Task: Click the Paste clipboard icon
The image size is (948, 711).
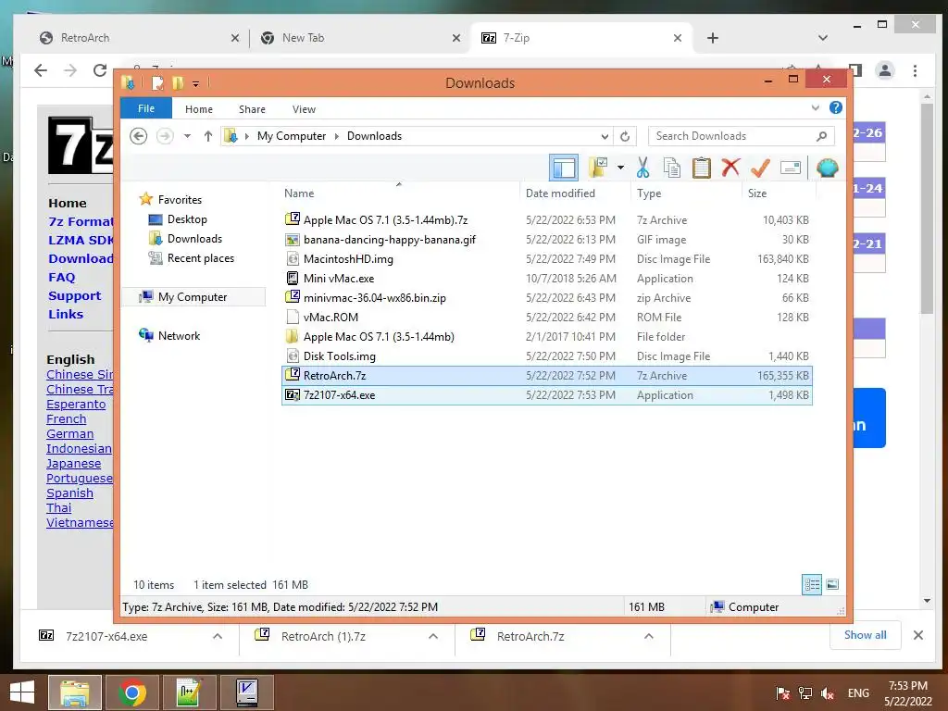Action: pyautogui.click(x=702, y=168)
